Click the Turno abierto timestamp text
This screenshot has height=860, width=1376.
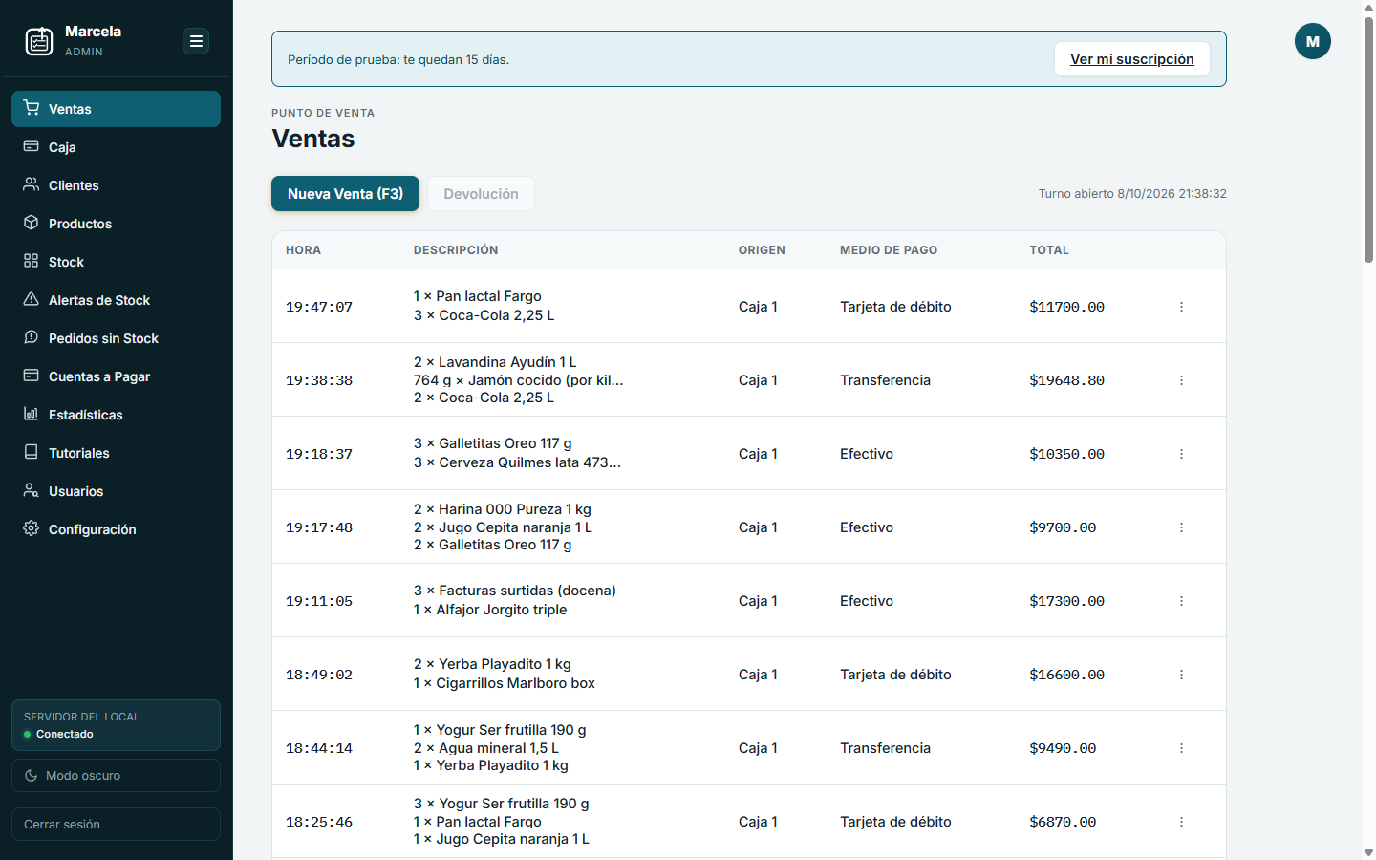pyautogui.click(x=1132, y=194)
